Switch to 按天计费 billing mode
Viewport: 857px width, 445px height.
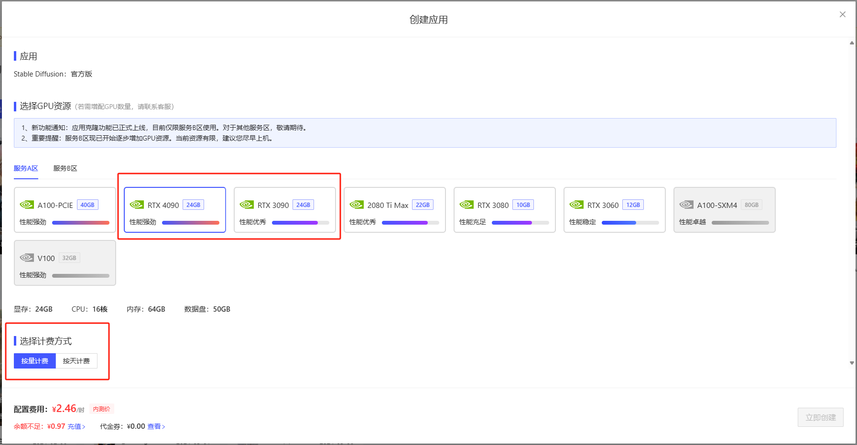pos(76,361)
